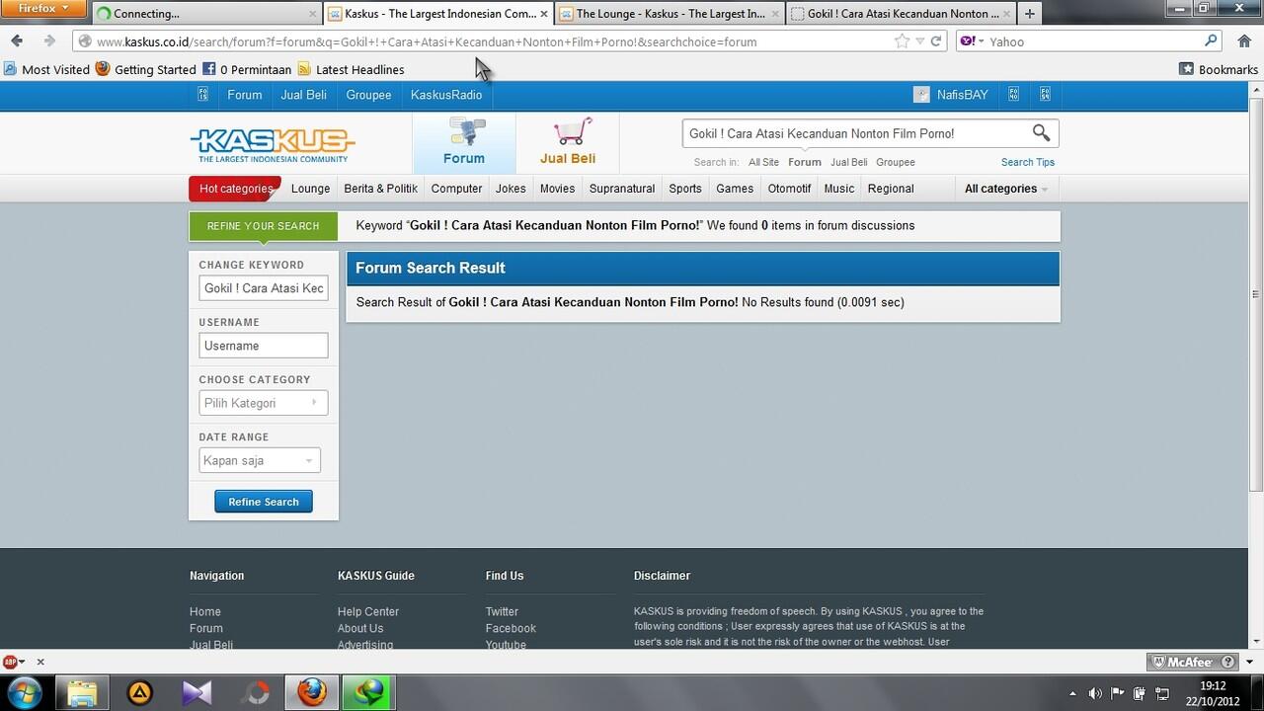Open Hot categories red tab
Image resolution: width=1264 pixels, height=711 pixels.
click(235, 189)
